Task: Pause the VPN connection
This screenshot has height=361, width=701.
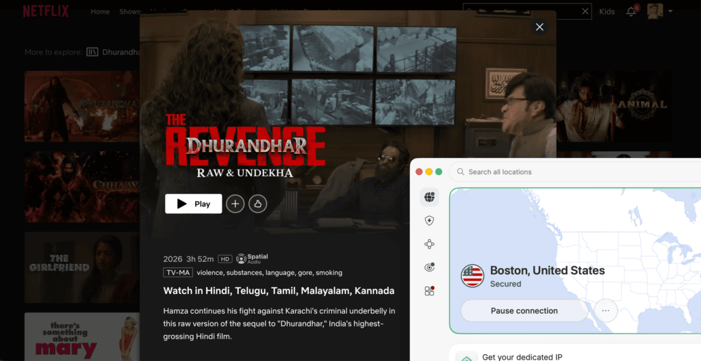Action: [x=524, y=310]
